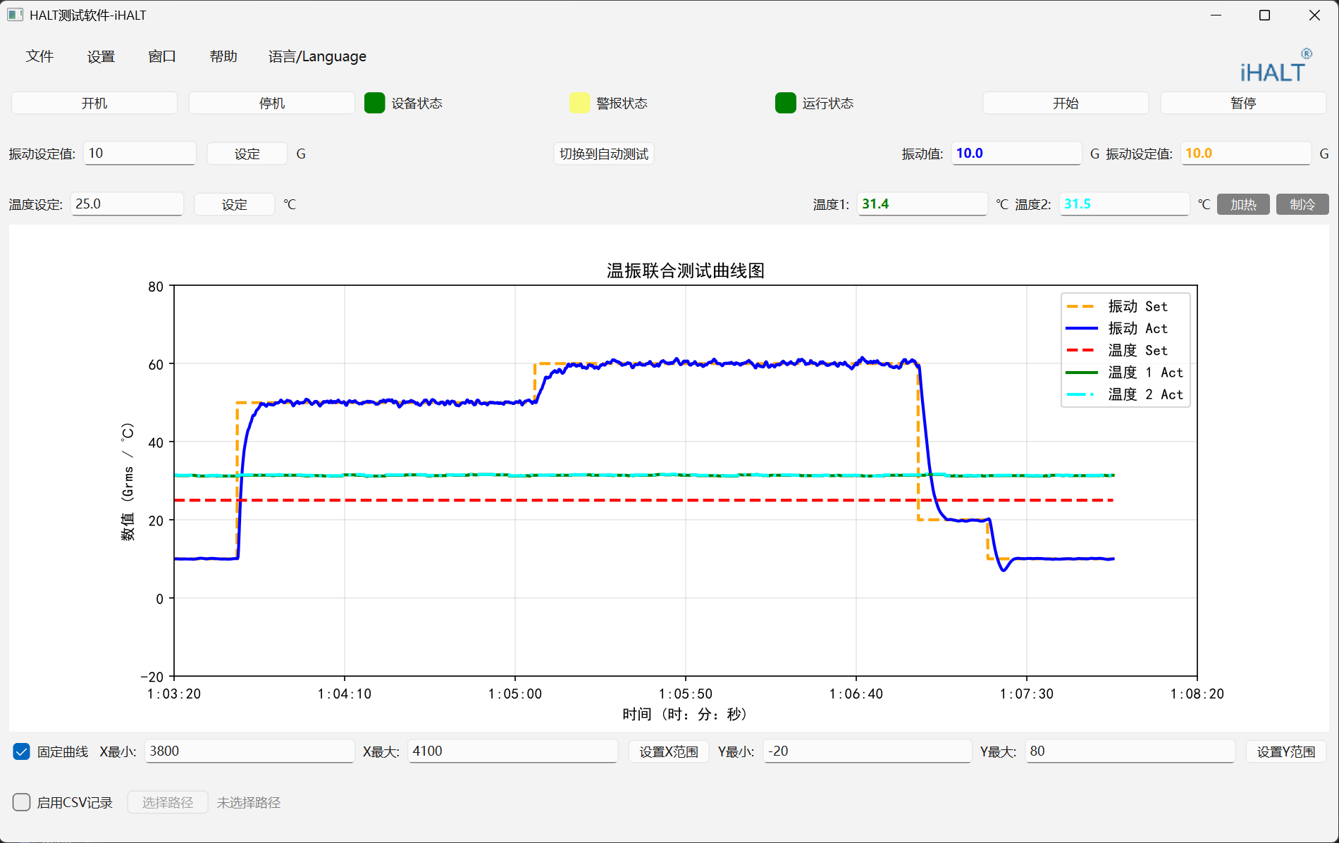This screenshot has width=1339, height=843.
Task: Click the chart title 温振联合测试曲线图
Action: tap(686, 270)
